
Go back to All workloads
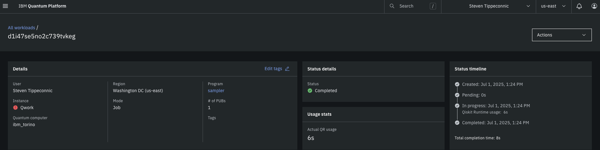[21, 28]
